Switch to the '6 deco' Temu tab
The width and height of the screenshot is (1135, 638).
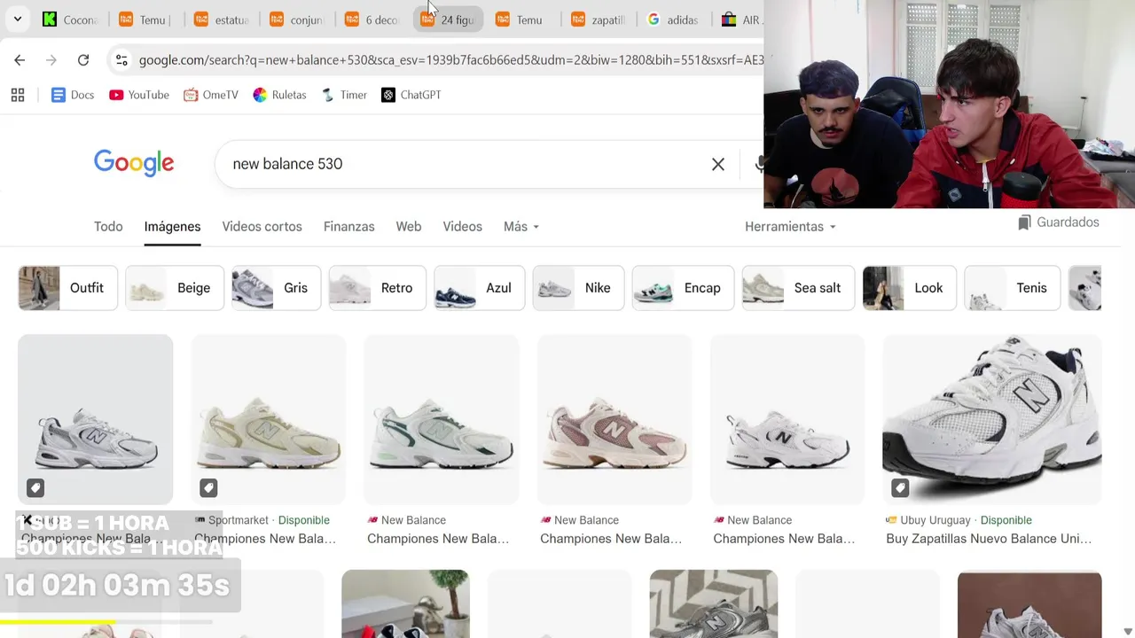pos(372,19)
